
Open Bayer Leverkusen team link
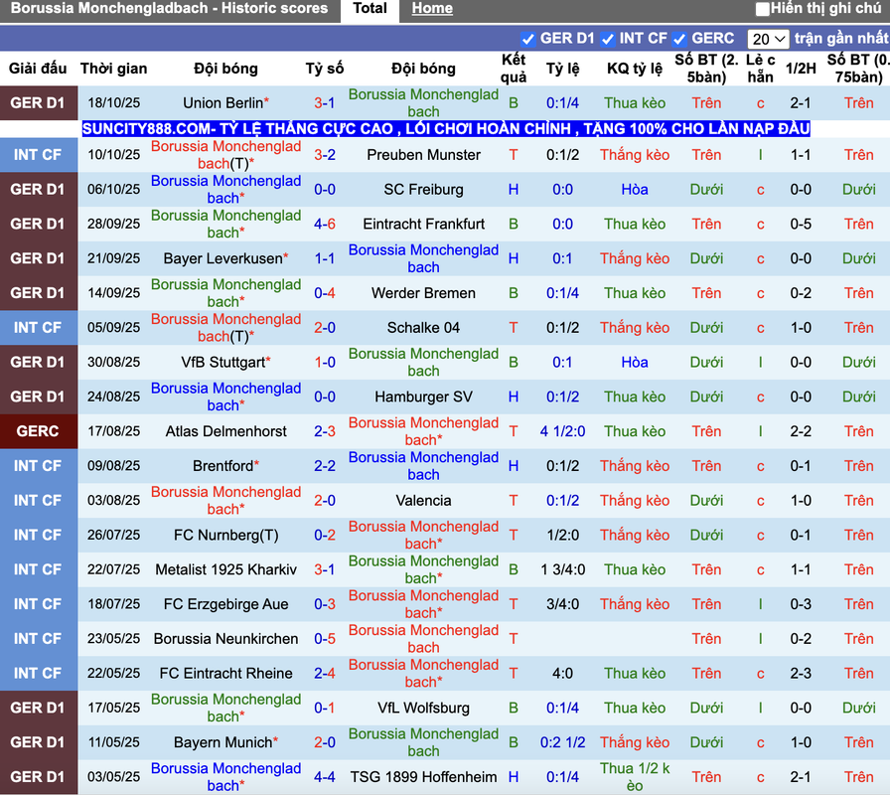pyautogui.click(x=225, y=259)
